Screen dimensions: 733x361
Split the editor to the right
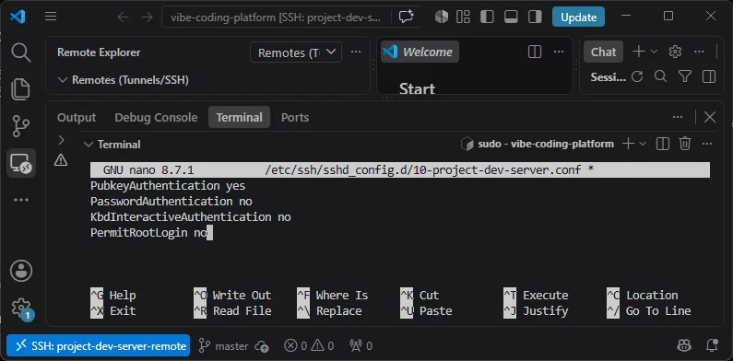(x=535, y=52)
